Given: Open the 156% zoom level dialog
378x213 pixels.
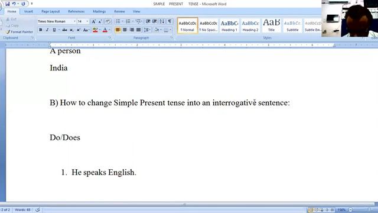Looking at the screenshot, I should click(341, 210).
